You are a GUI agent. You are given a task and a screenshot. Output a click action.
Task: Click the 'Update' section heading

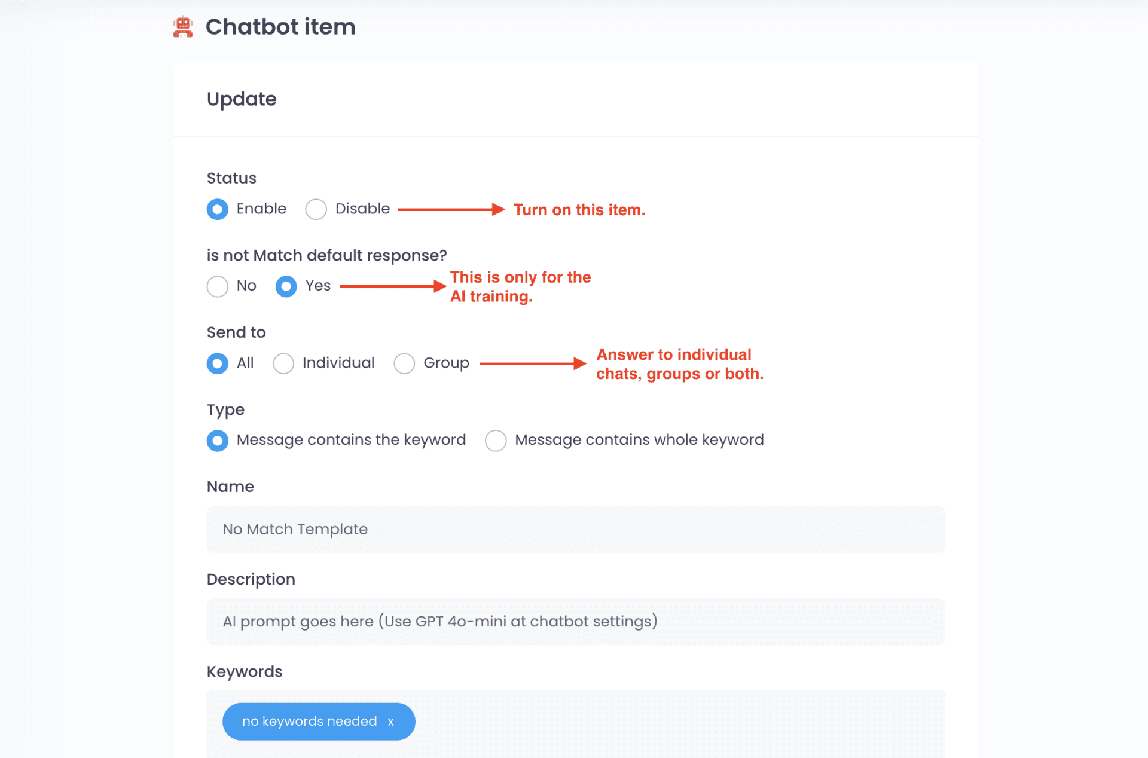point(242,99)
